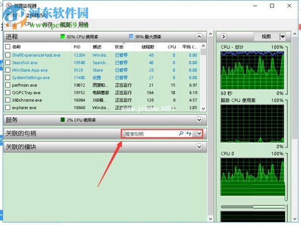The height and width of the screenshot is (225, 301).
Task: Click main pane scrollbar up arrow
Action: [211, 34]
